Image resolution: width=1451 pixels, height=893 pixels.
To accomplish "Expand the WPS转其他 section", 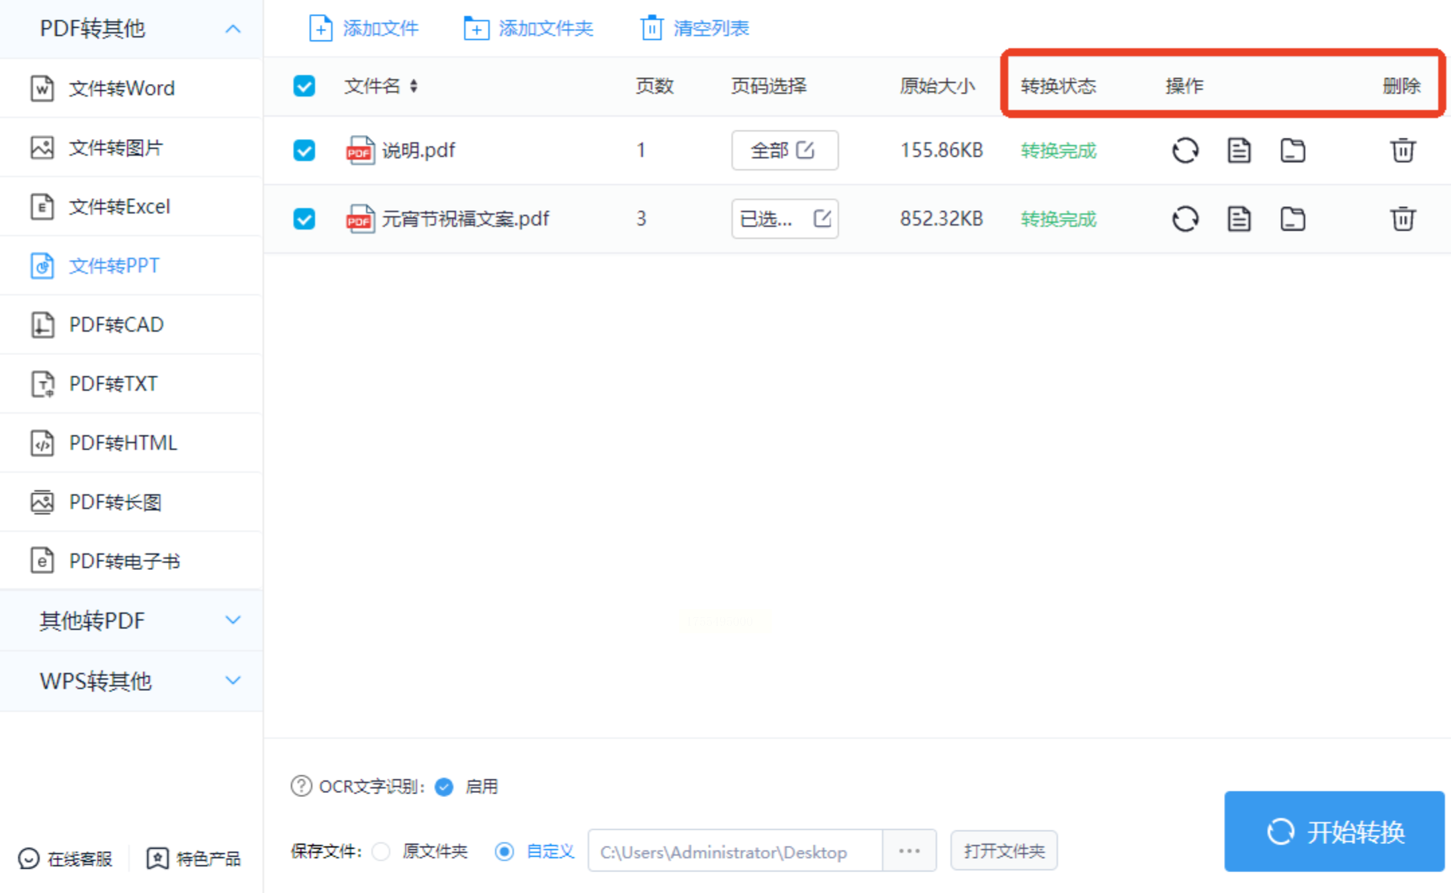I will 232,680.
